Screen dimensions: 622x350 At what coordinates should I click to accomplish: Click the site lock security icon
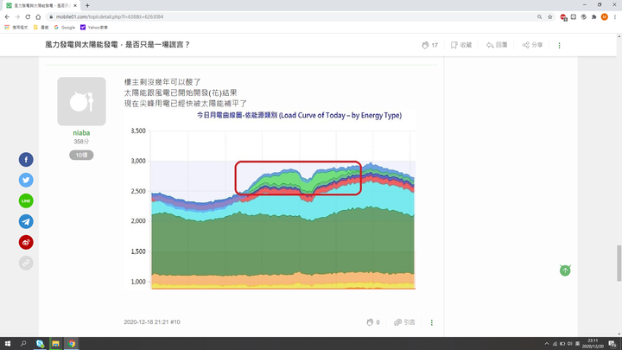click(x=51, y=16)
